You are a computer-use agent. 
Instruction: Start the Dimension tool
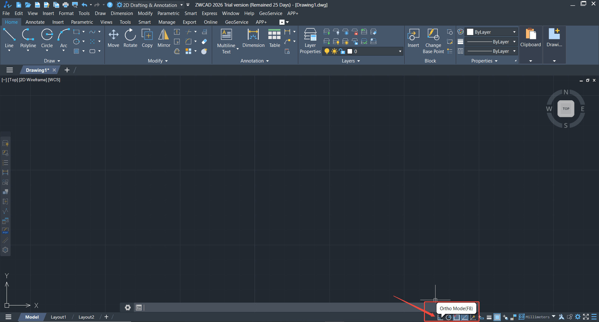pos(253,38)
